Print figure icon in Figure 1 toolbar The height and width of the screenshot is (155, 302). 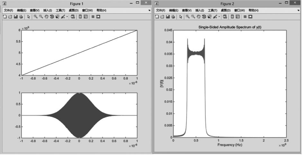tap(21, 17)
